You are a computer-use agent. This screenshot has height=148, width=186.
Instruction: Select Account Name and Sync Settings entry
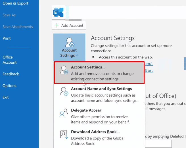tap(99, 95)
